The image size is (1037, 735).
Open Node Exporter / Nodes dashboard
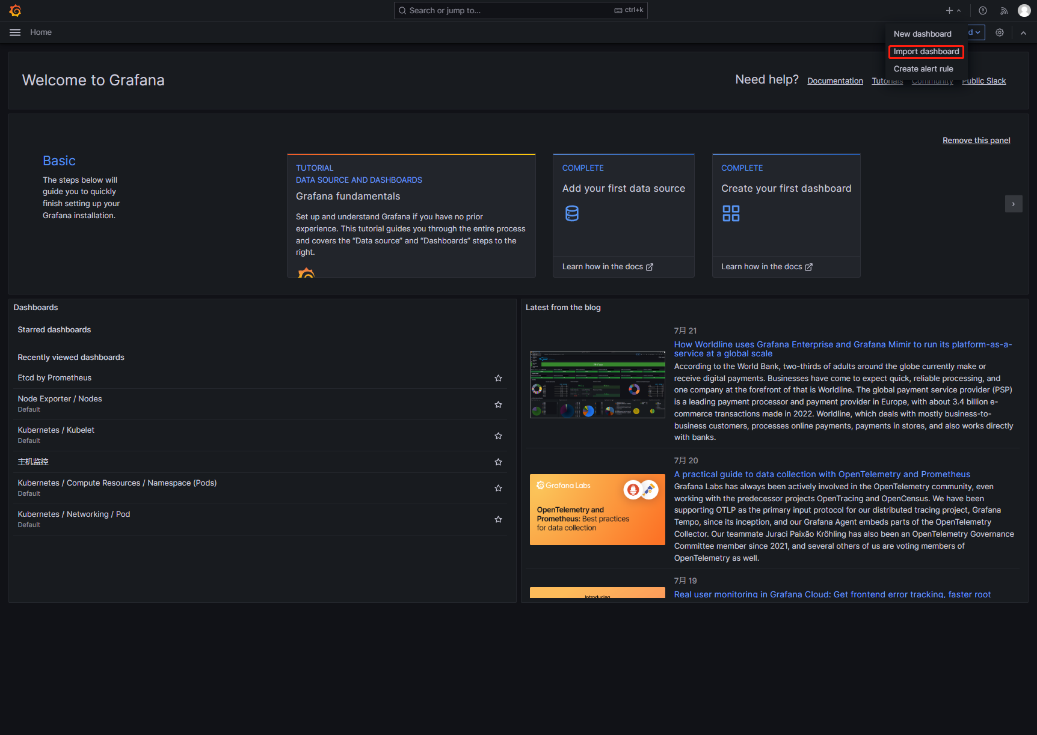tap(60, 399)
